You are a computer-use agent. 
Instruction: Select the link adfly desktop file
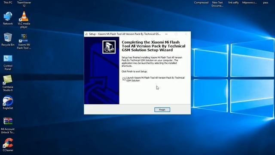(233, 3)
